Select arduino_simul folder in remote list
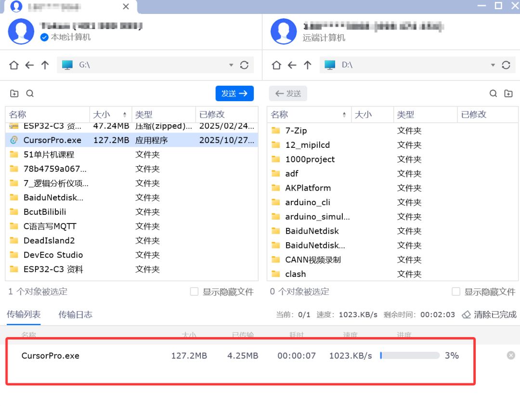 click(393, 216)
